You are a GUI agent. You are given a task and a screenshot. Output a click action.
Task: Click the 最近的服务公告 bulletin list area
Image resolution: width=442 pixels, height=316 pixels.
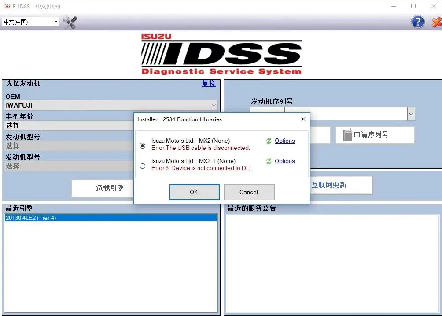(333, 263)
